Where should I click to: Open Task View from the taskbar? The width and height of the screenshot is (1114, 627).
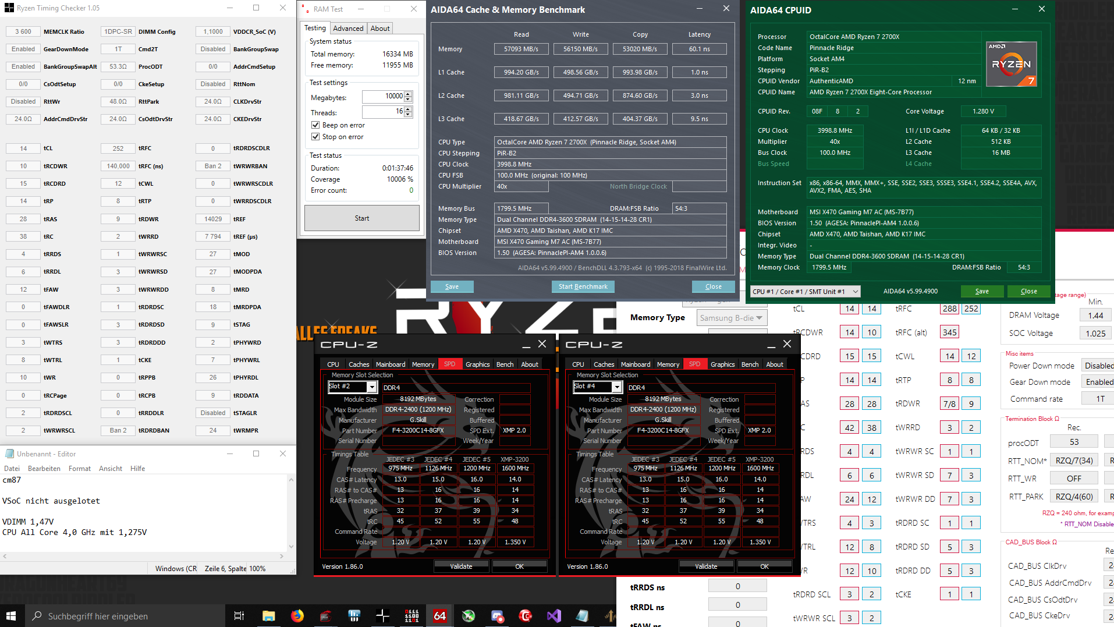(x=239, y=615)
